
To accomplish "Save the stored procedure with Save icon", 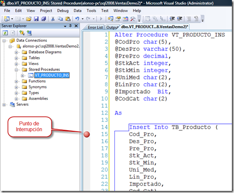I will click(x=36, y=19).
